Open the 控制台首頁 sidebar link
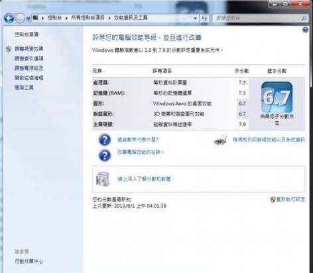This screenshot has width=313, height=273. tap(27, 35)
